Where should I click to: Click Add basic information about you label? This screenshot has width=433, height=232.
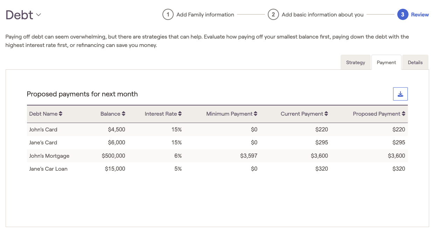pyautogui.click(x=323, y=15)
